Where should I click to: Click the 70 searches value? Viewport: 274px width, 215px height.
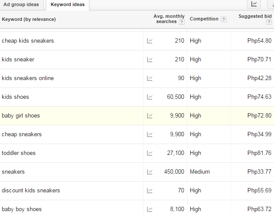point(181,191)
